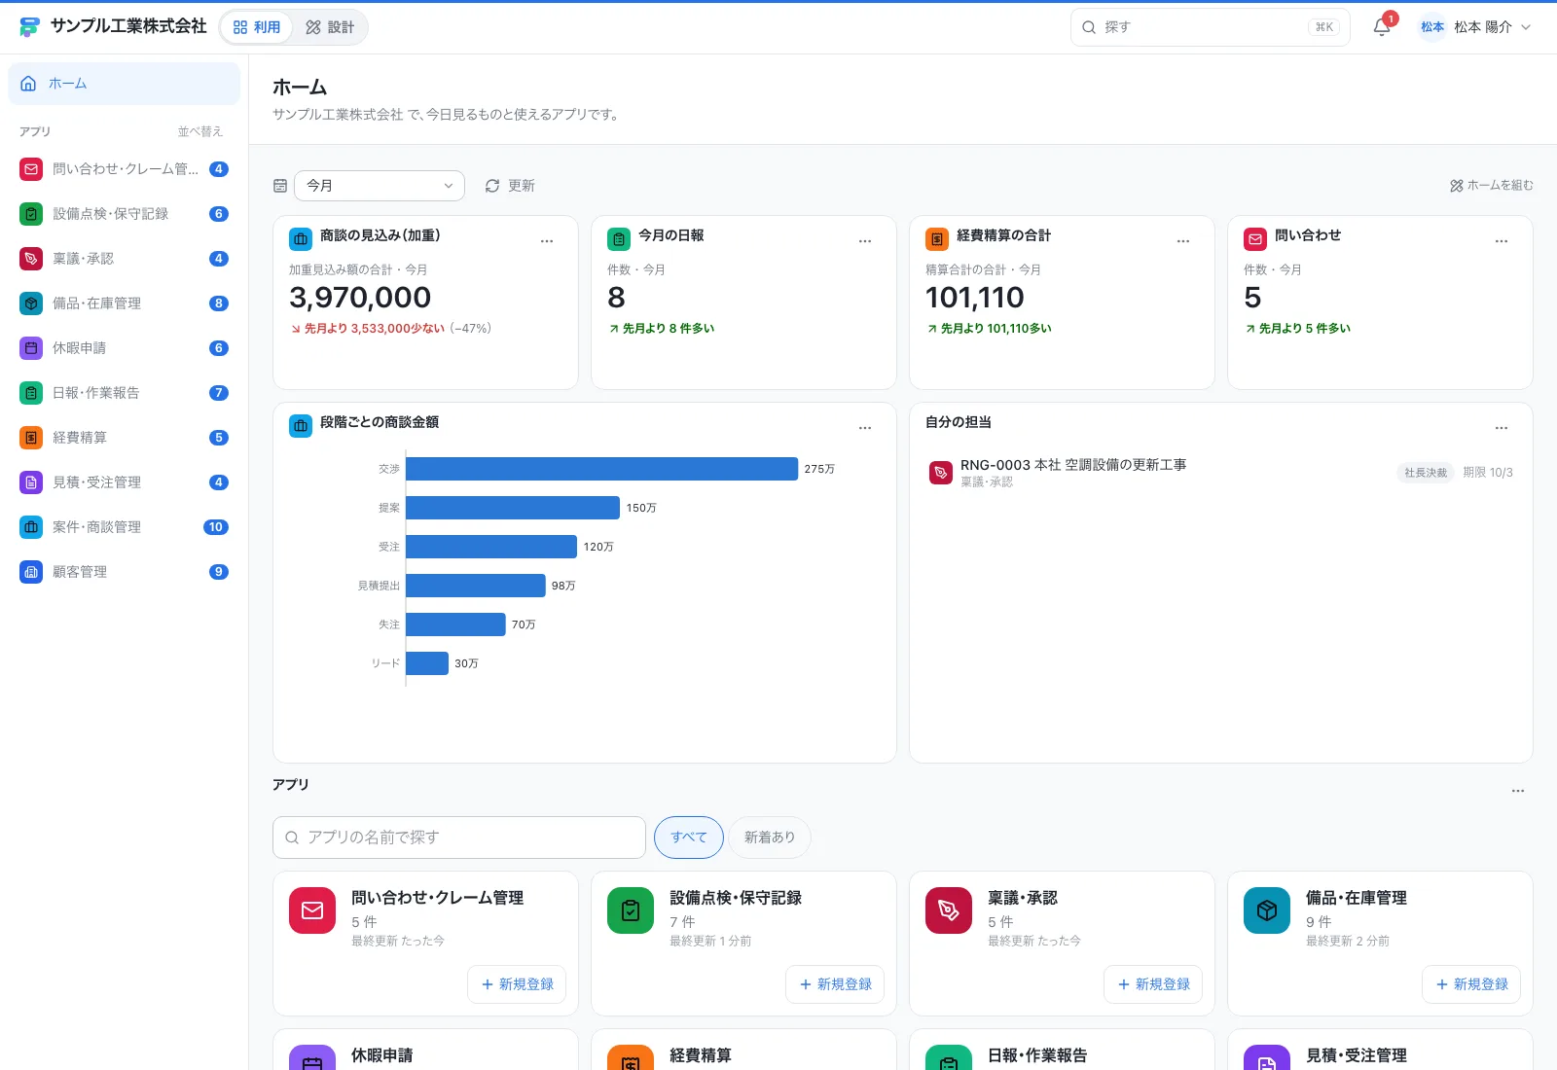Click the 受注 120万 bar in chart
Viewport: 1557px width, 1070px height.
click(491, 547)
